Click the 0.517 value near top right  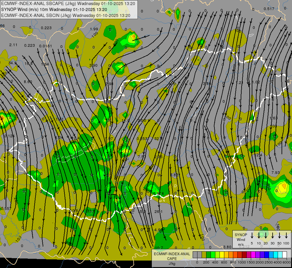[269, 9]
